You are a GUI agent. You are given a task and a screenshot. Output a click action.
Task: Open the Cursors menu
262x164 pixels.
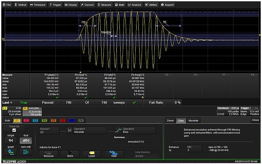pyautogui.click(x=87, y=5)
